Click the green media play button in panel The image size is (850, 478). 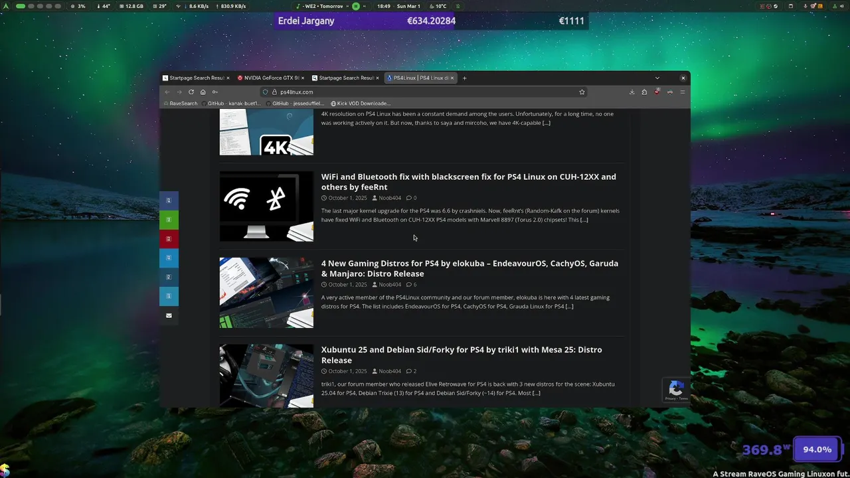click(356, 6)
